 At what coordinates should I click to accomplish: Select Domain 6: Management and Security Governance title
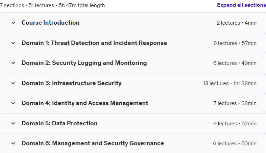tap(93, 143)
